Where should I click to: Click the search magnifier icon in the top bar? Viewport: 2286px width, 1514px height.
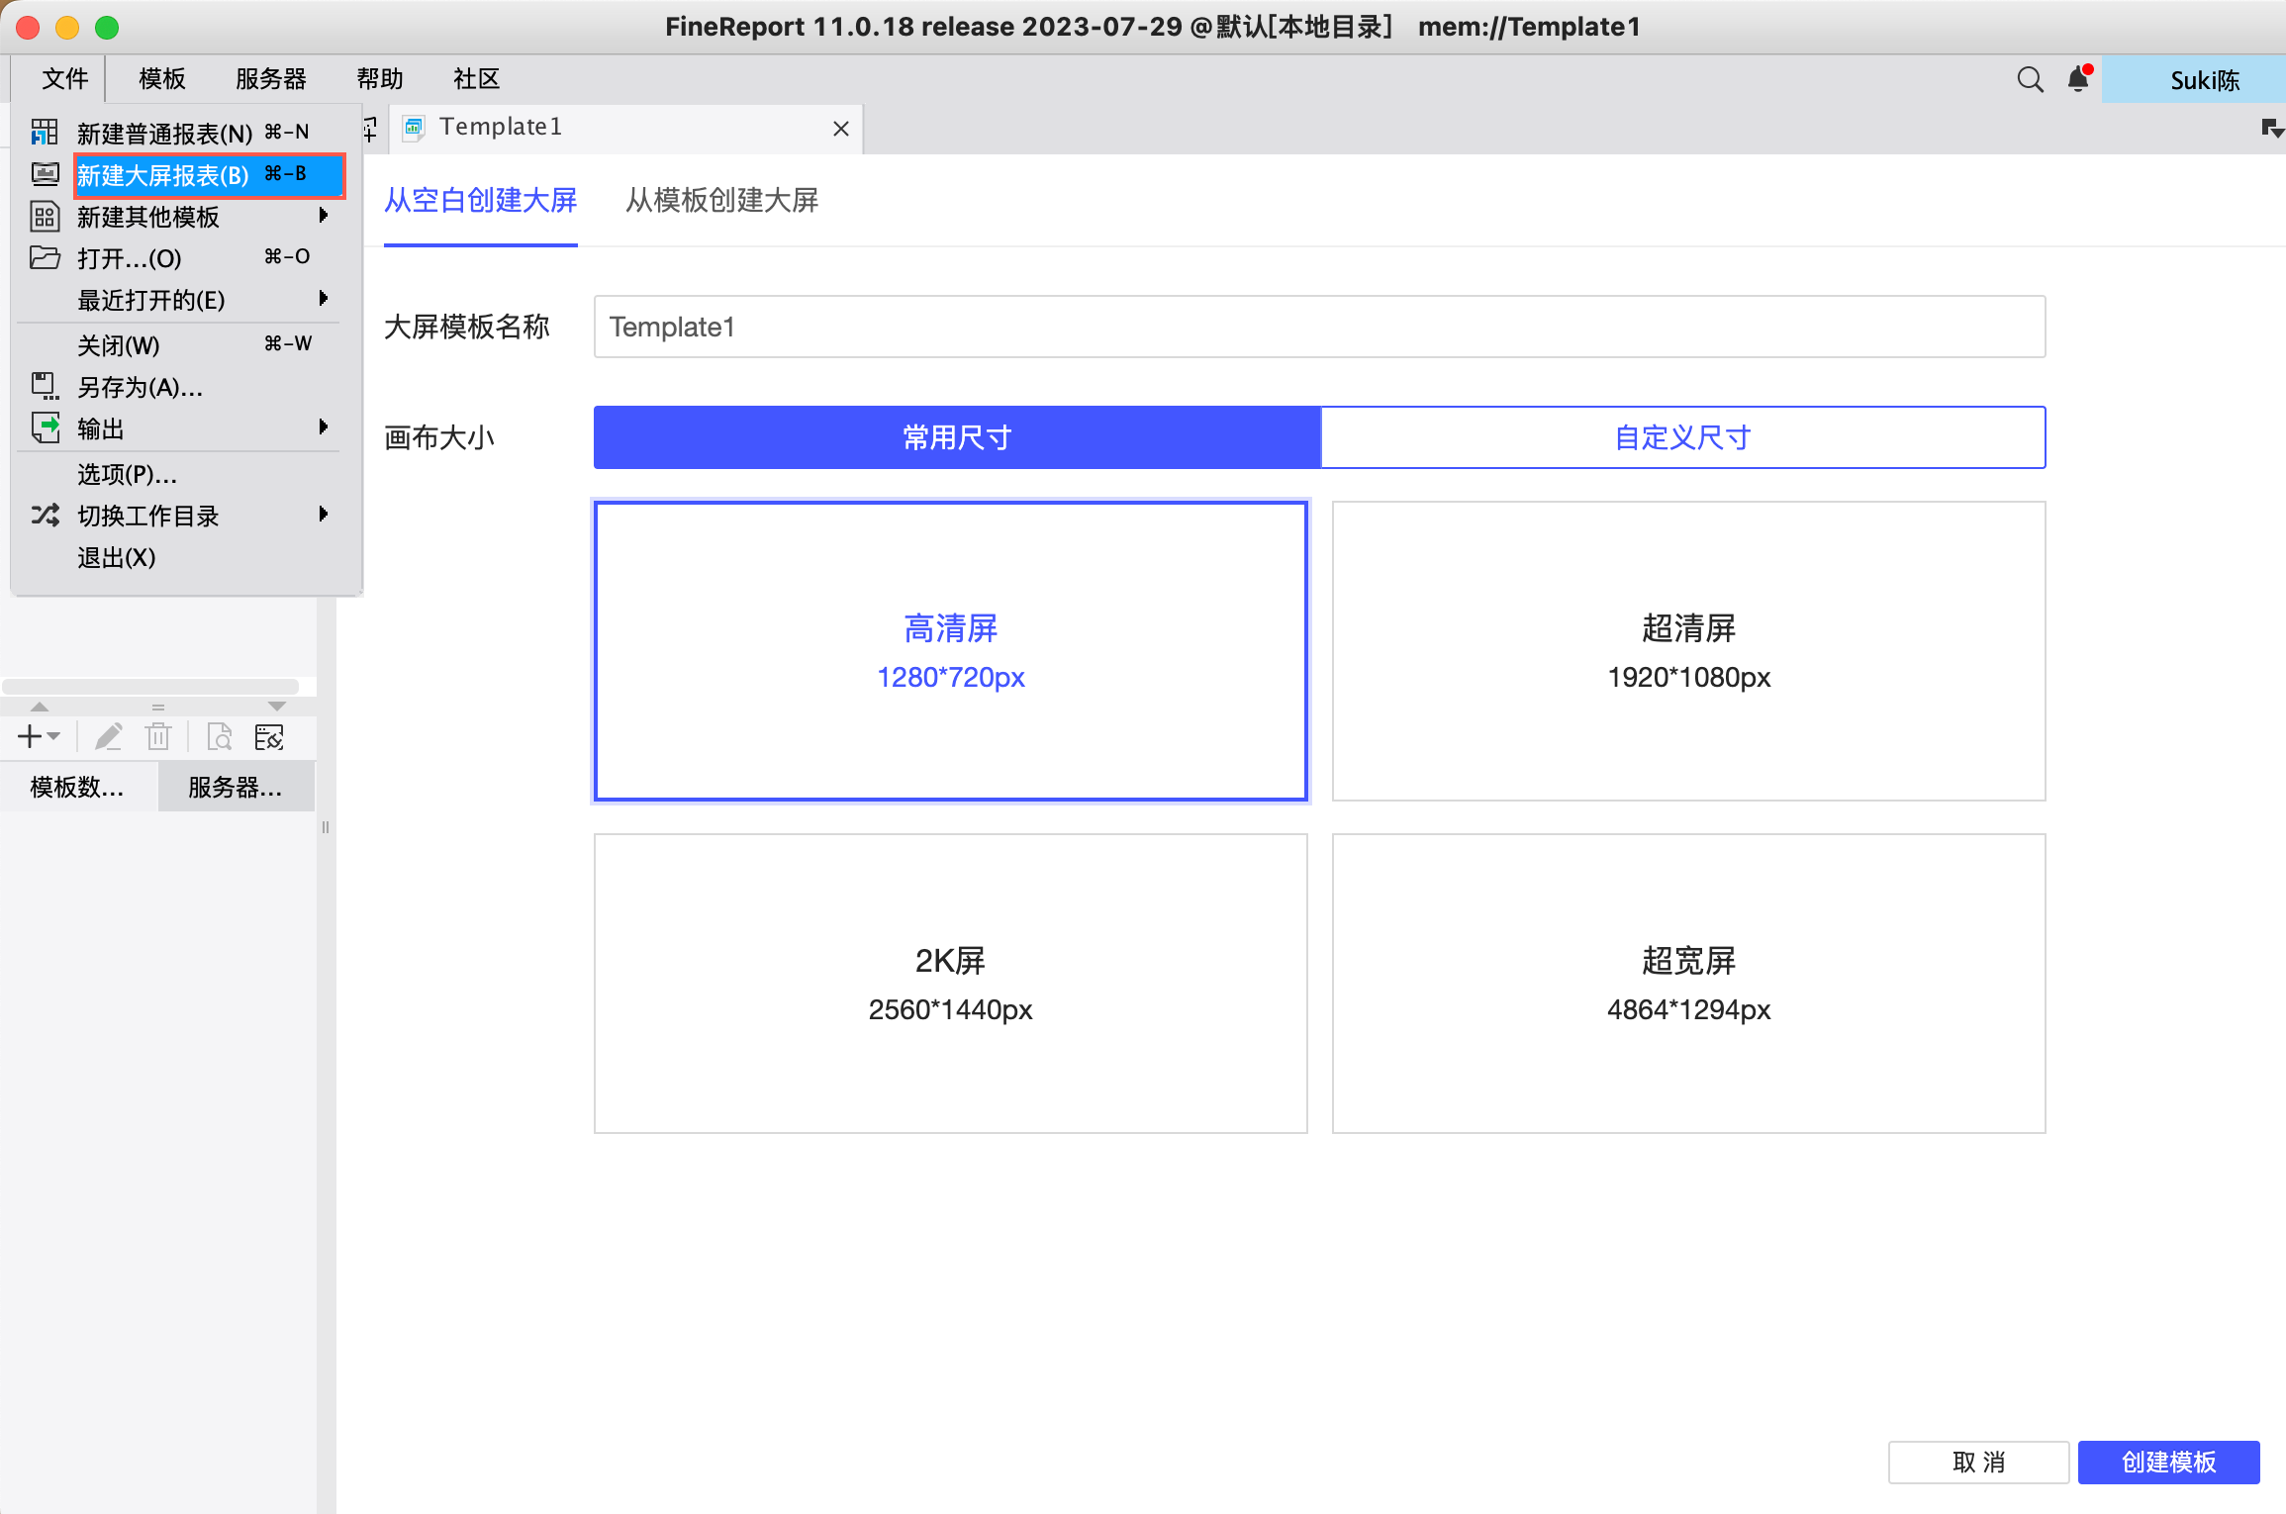click(2030, 79)
